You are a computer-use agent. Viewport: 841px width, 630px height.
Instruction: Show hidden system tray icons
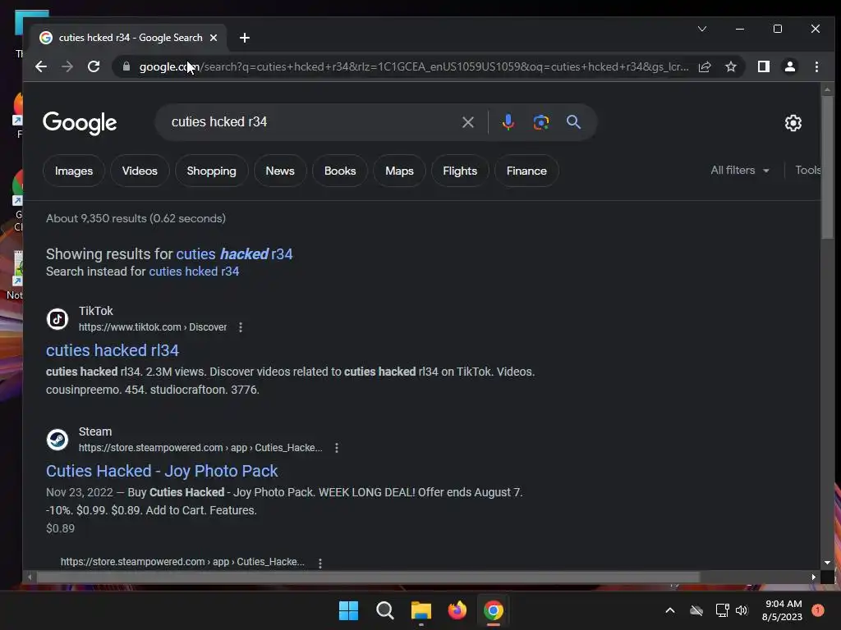click(670, 610)
